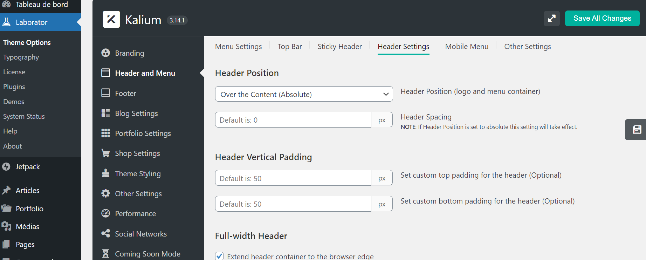
Task: Click the Performance gauge icon
Action: coord(105,213)
